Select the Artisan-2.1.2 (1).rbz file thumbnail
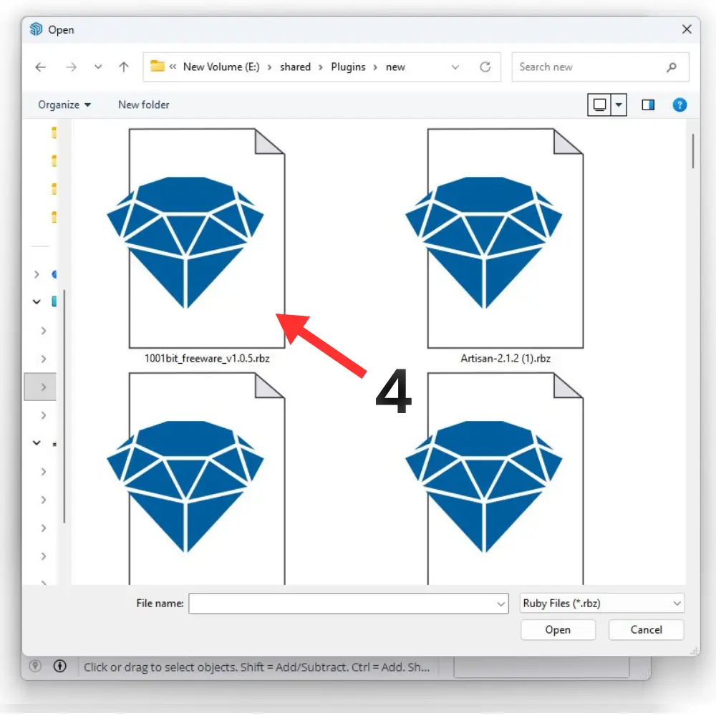Image resolution: width=716 pixels, height=716 pixels. [495, 238]
